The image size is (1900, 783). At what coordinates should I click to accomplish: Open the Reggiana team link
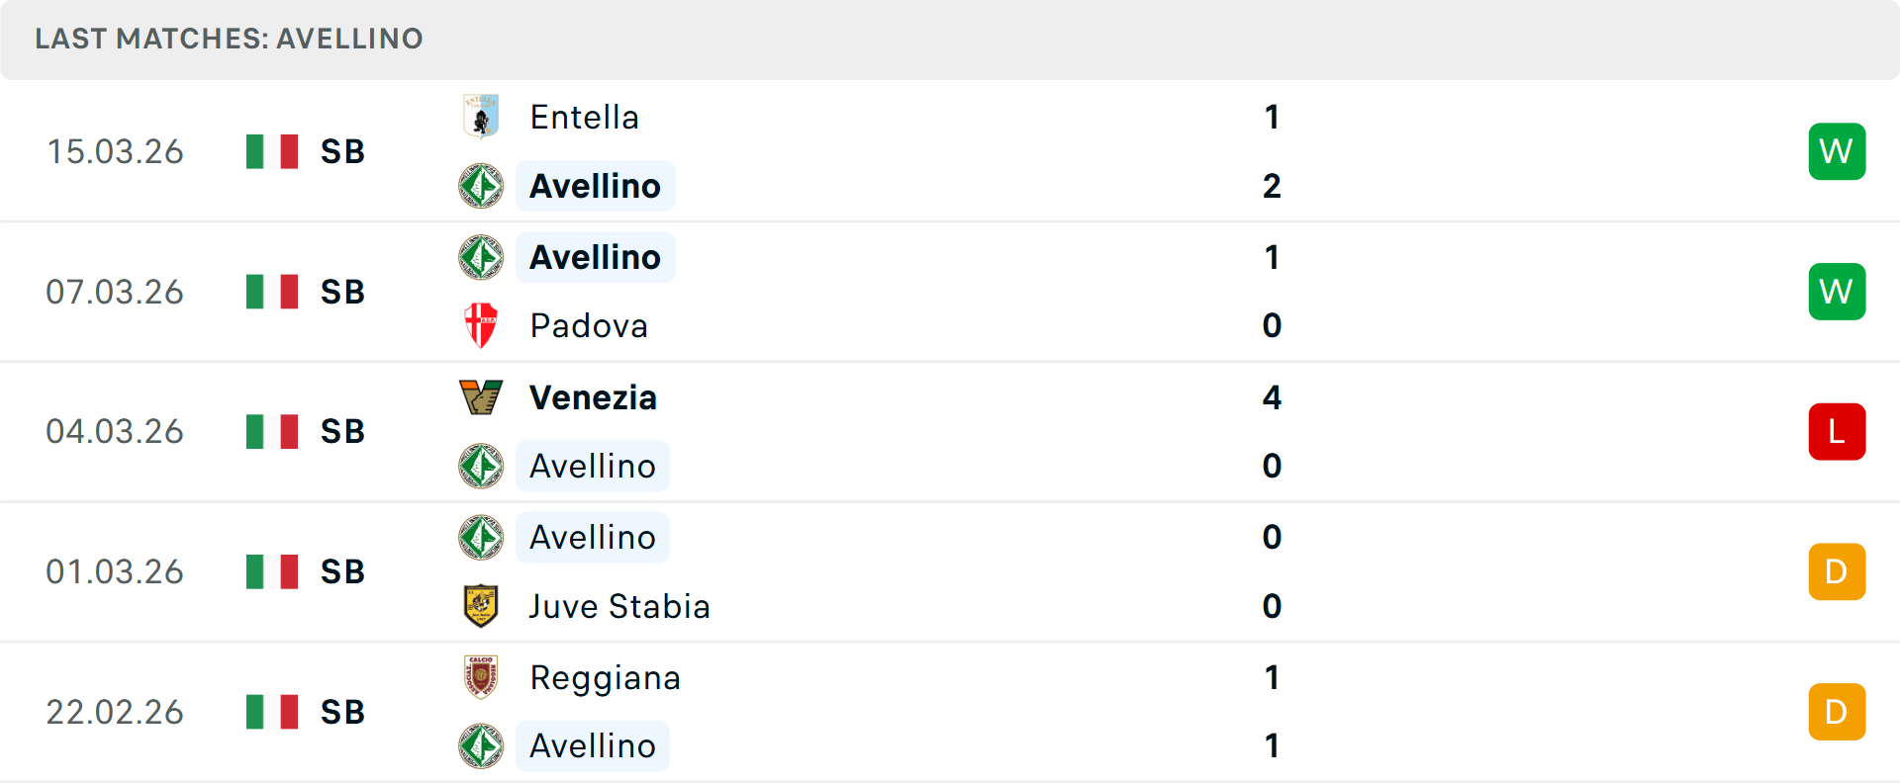605,677
